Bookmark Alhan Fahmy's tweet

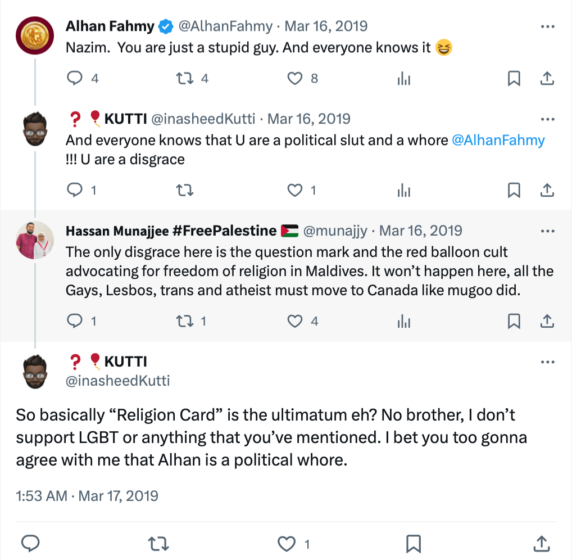[514, 79]
